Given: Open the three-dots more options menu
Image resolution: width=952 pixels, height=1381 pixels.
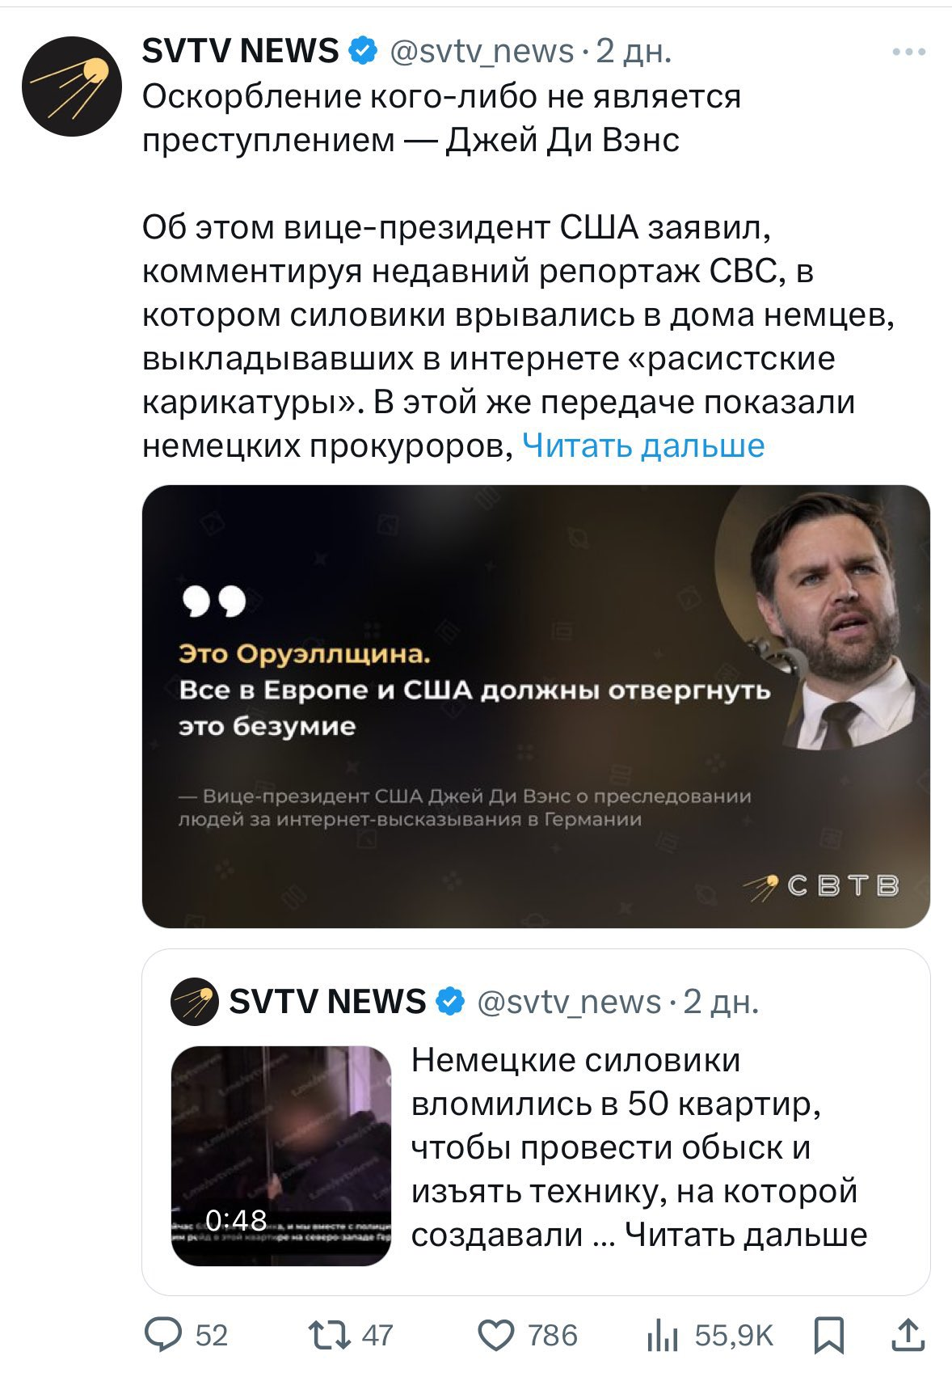Looking at the screenshot, I should click(908, 53).
